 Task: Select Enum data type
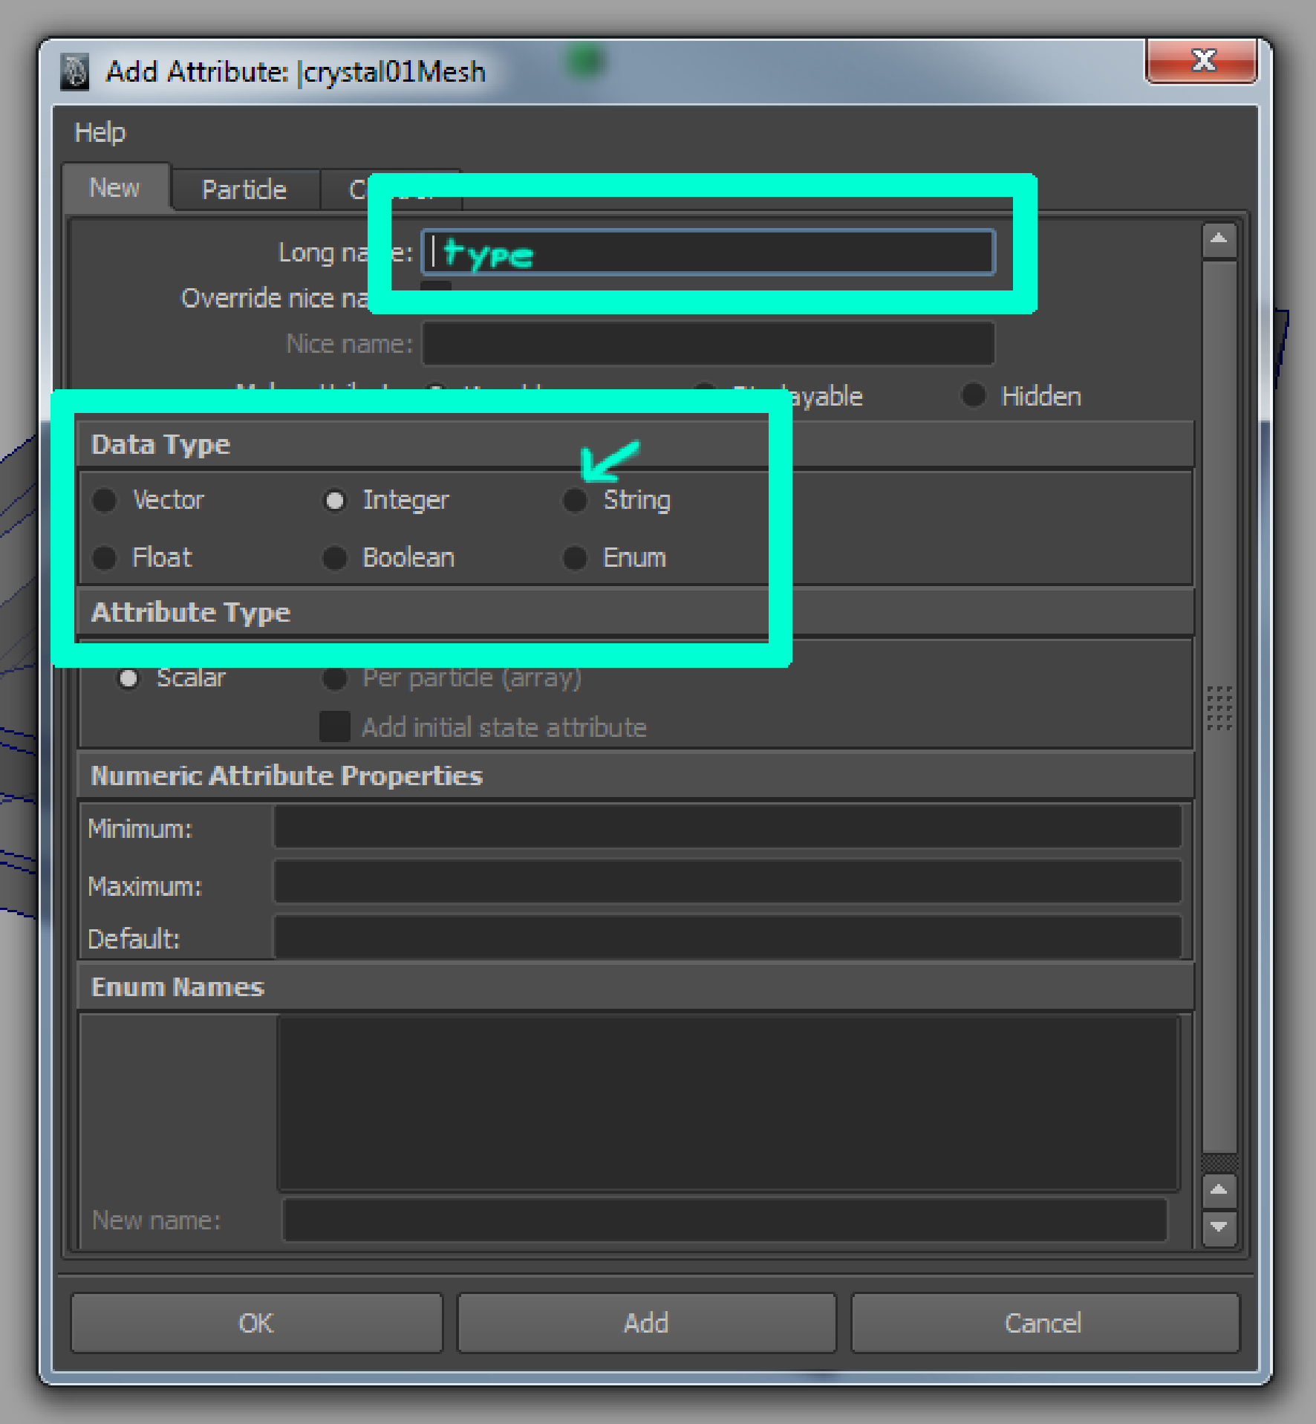575,558
